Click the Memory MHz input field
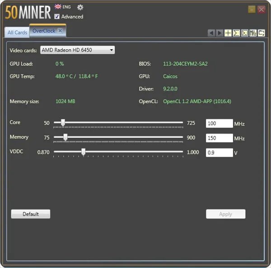 coord(220,138)
